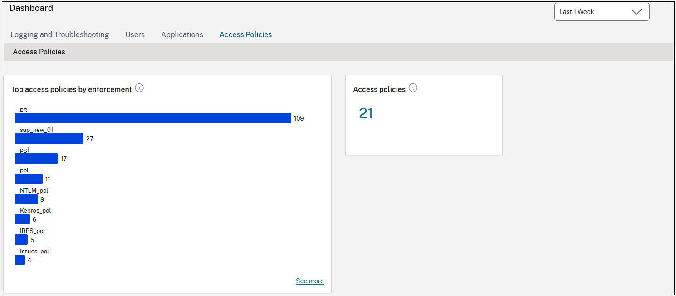
Task: Click the chevron arrow in time dropdown
Action: click(x=637, y=12)
